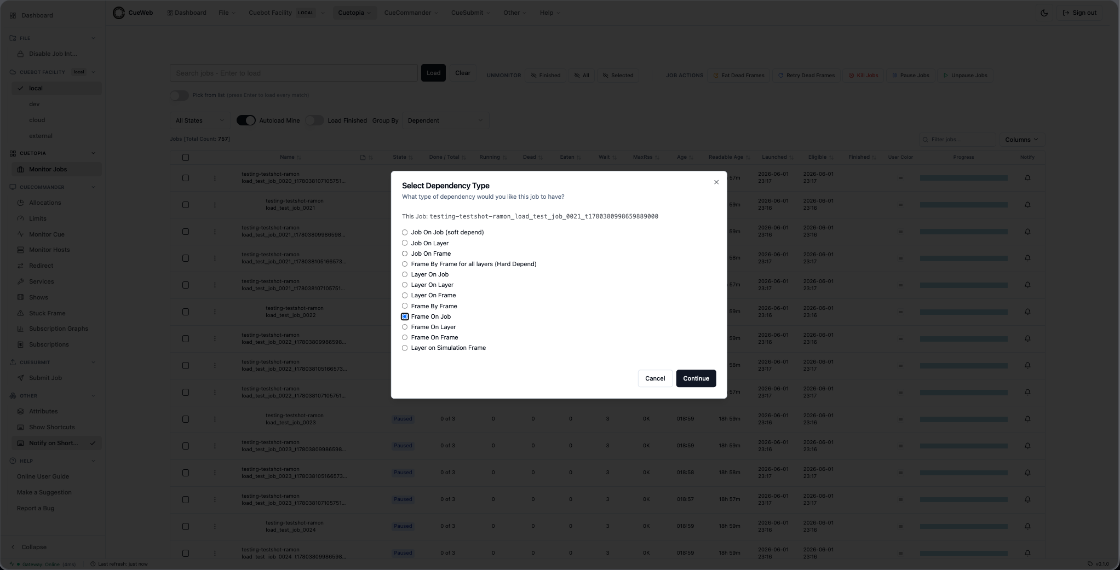Click the Kill Jobs button
This screenshot has width=1120, height=570.
(x=863, y=76)
